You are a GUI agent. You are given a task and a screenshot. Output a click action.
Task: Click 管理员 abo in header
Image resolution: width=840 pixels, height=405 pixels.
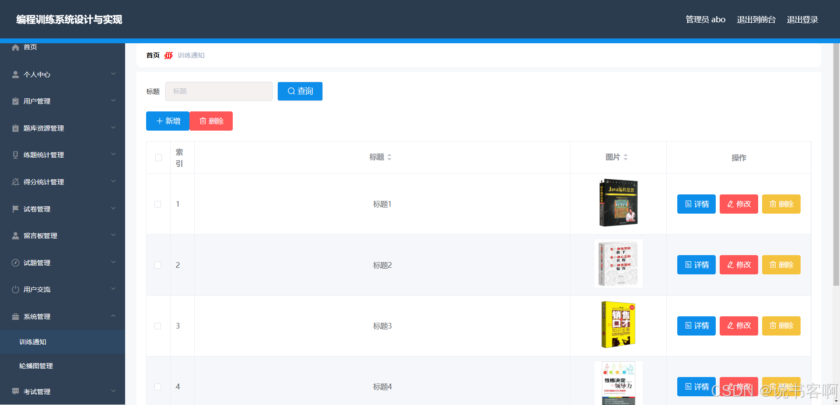coord(705,20)
